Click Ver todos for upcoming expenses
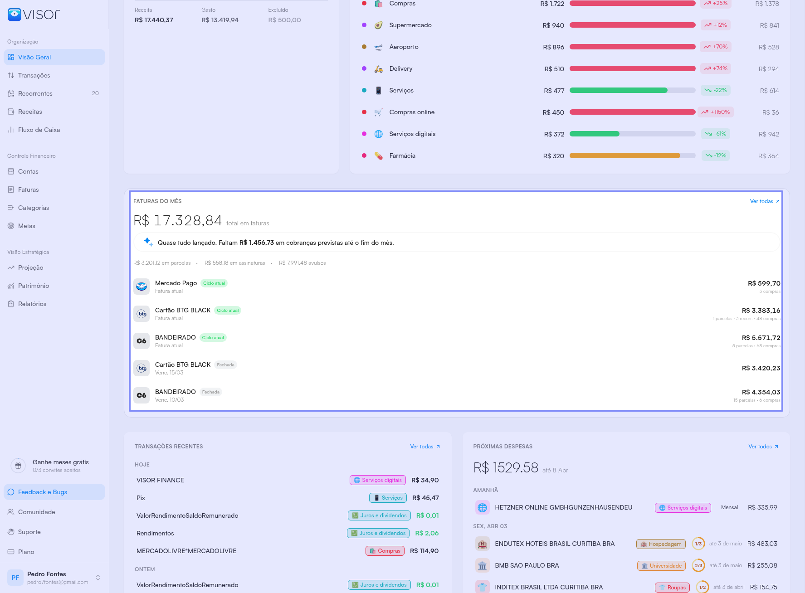Screen dimensions: 805x593 click(x=763, y=447)
